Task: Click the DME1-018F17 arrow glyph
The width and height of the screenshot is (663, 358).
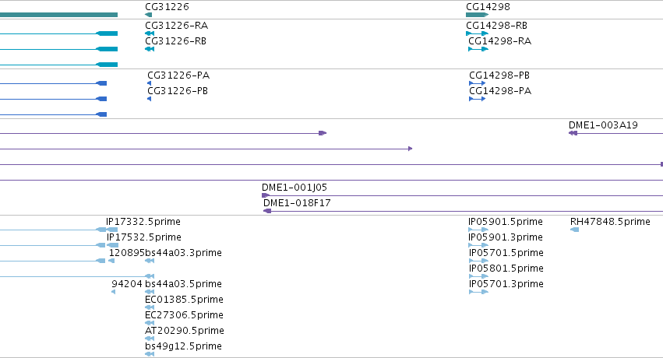Action: [x=267, y=211]
